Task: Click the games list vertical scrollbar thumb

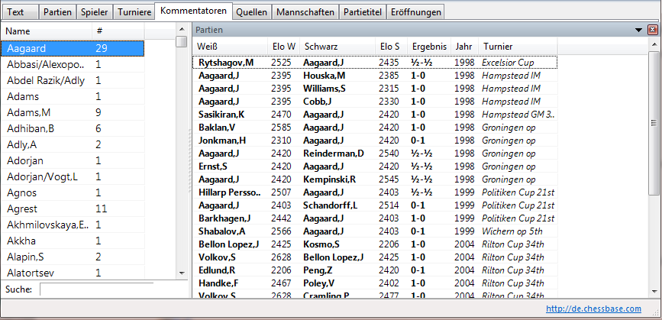Action: click(654, 122)
